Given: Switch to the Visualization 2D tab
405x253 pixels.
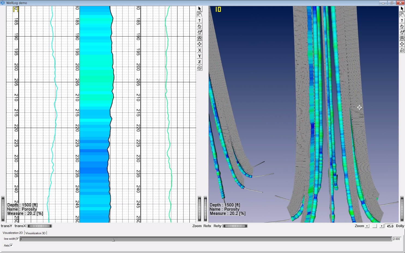Looking at the screenshot, I should 13,233.
